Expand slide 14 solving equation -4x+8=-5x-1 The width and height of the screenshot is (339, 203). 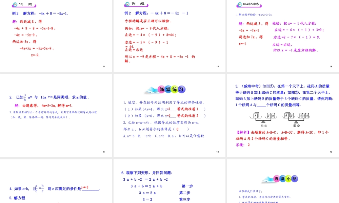coord(56,34)
